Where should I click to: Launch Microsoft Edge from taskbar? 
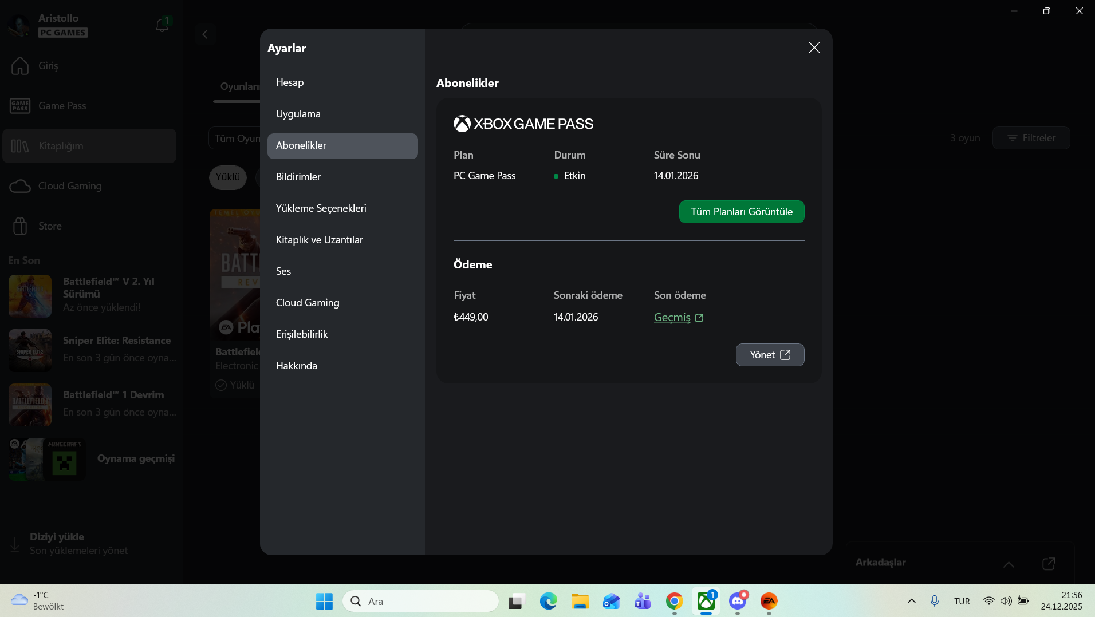coord(548,601)
